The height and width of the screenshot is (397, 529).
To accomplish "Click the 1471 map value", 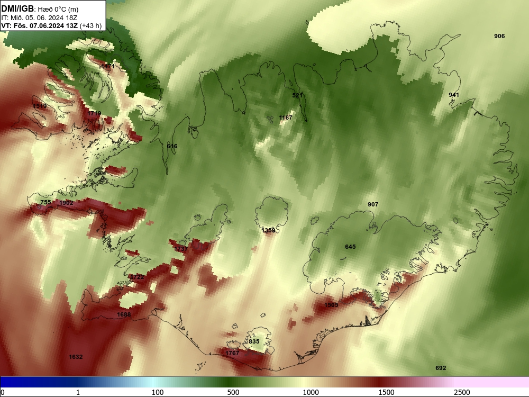I will 108,67.
